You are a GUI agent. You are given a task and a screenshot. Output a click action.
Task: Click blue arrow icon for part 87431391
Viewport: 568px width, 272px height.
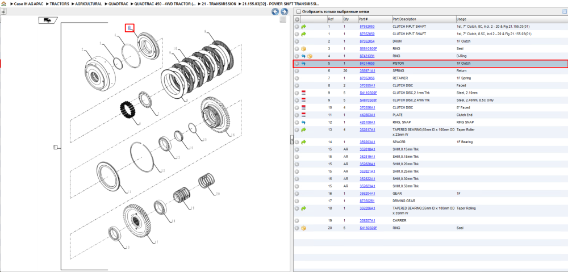pyautogui.click(x=303, y=56)
